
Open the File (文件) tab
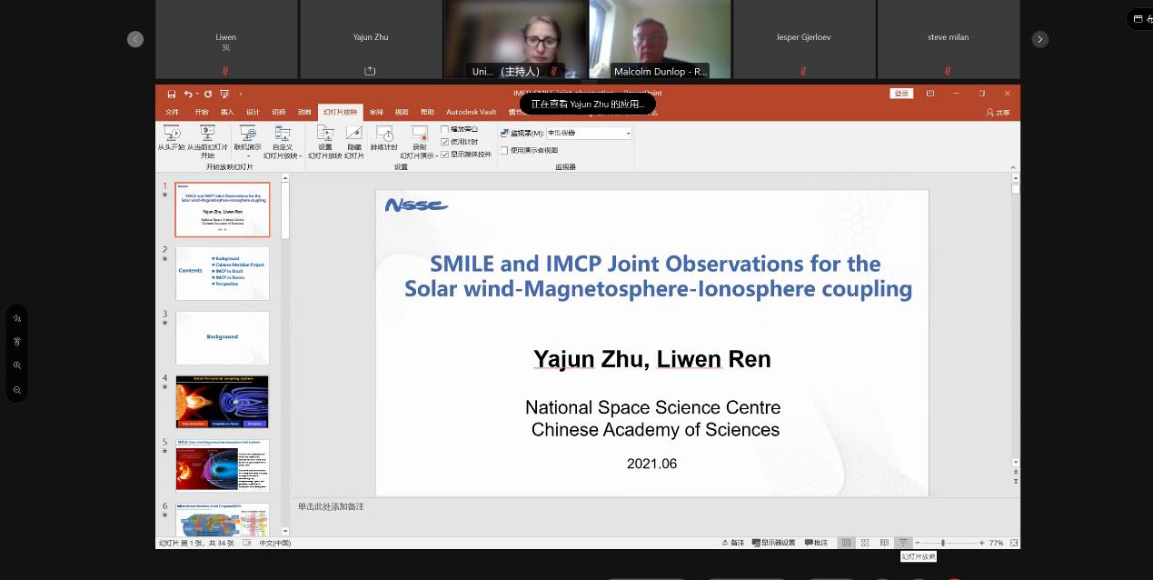[172, 113]
